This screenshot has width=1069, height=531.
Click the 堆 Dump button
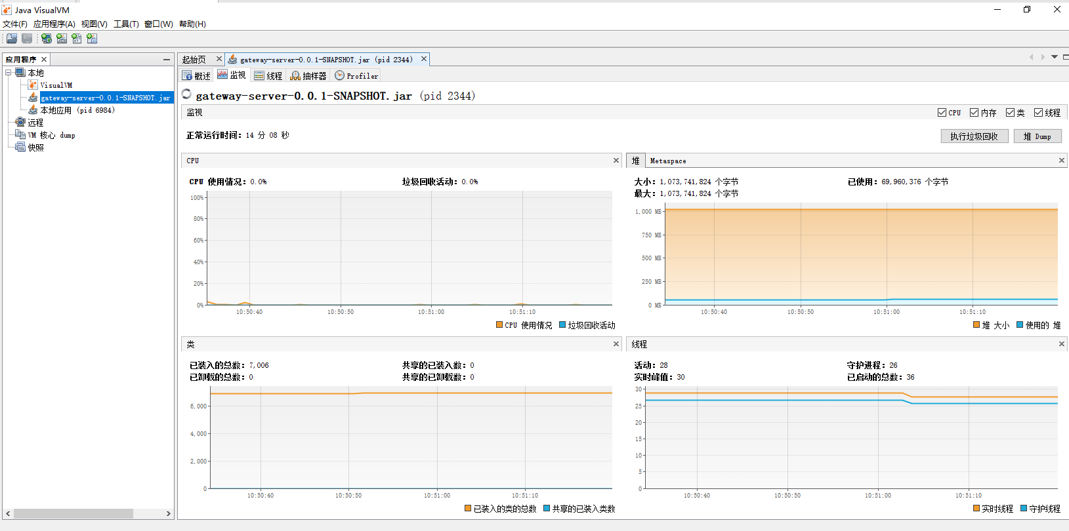click(x=1038, y=136)
